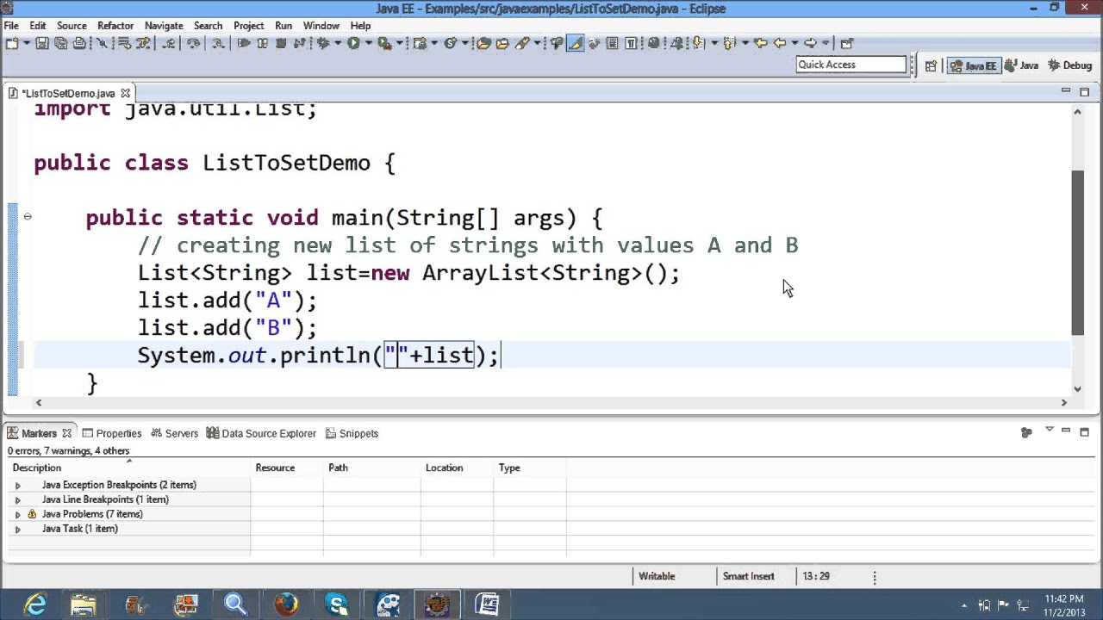
Task: Click the Terminate debug toolbar icon
Action: [281, 43]
